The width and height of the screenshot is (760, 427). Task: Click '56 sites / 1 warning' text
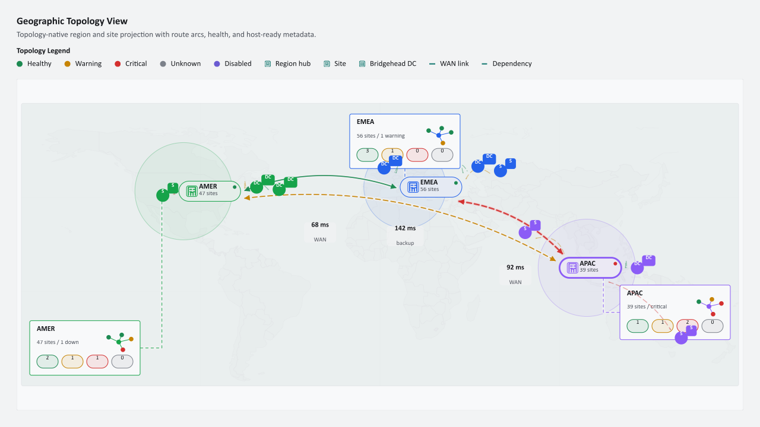point(381,136)
